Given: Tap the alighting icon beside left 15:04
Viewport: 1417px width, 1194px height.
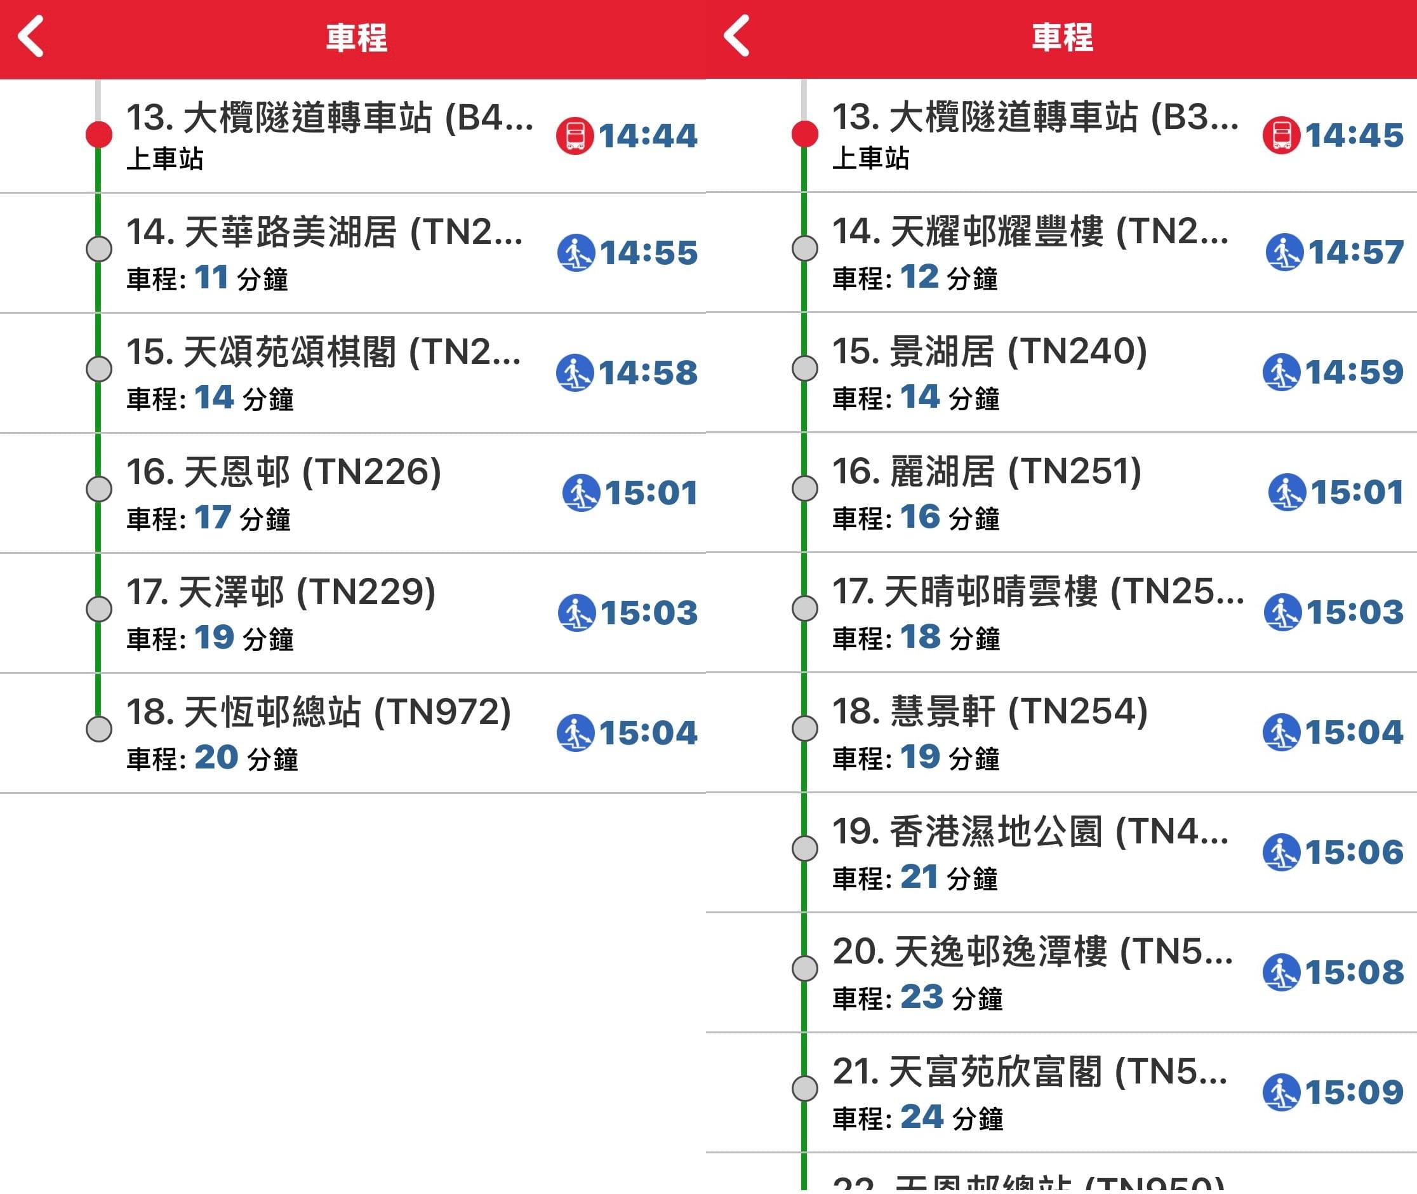Looking at the screenshot, I should tap(575, 733).
